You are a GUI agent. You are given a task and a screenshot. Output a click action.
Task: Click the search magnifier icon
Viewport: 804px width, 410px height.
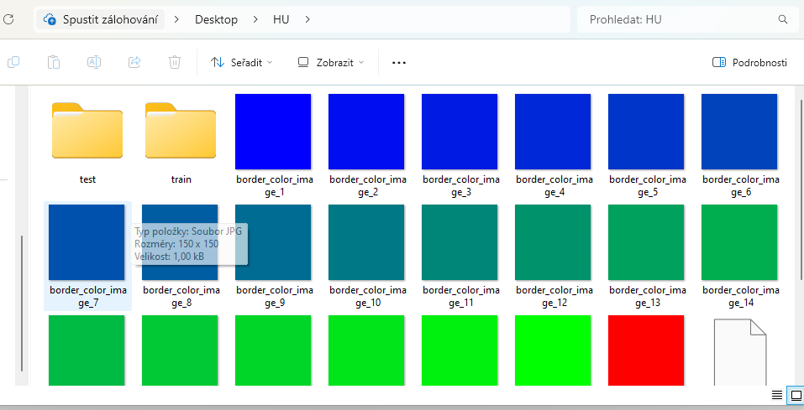(783, 19)
